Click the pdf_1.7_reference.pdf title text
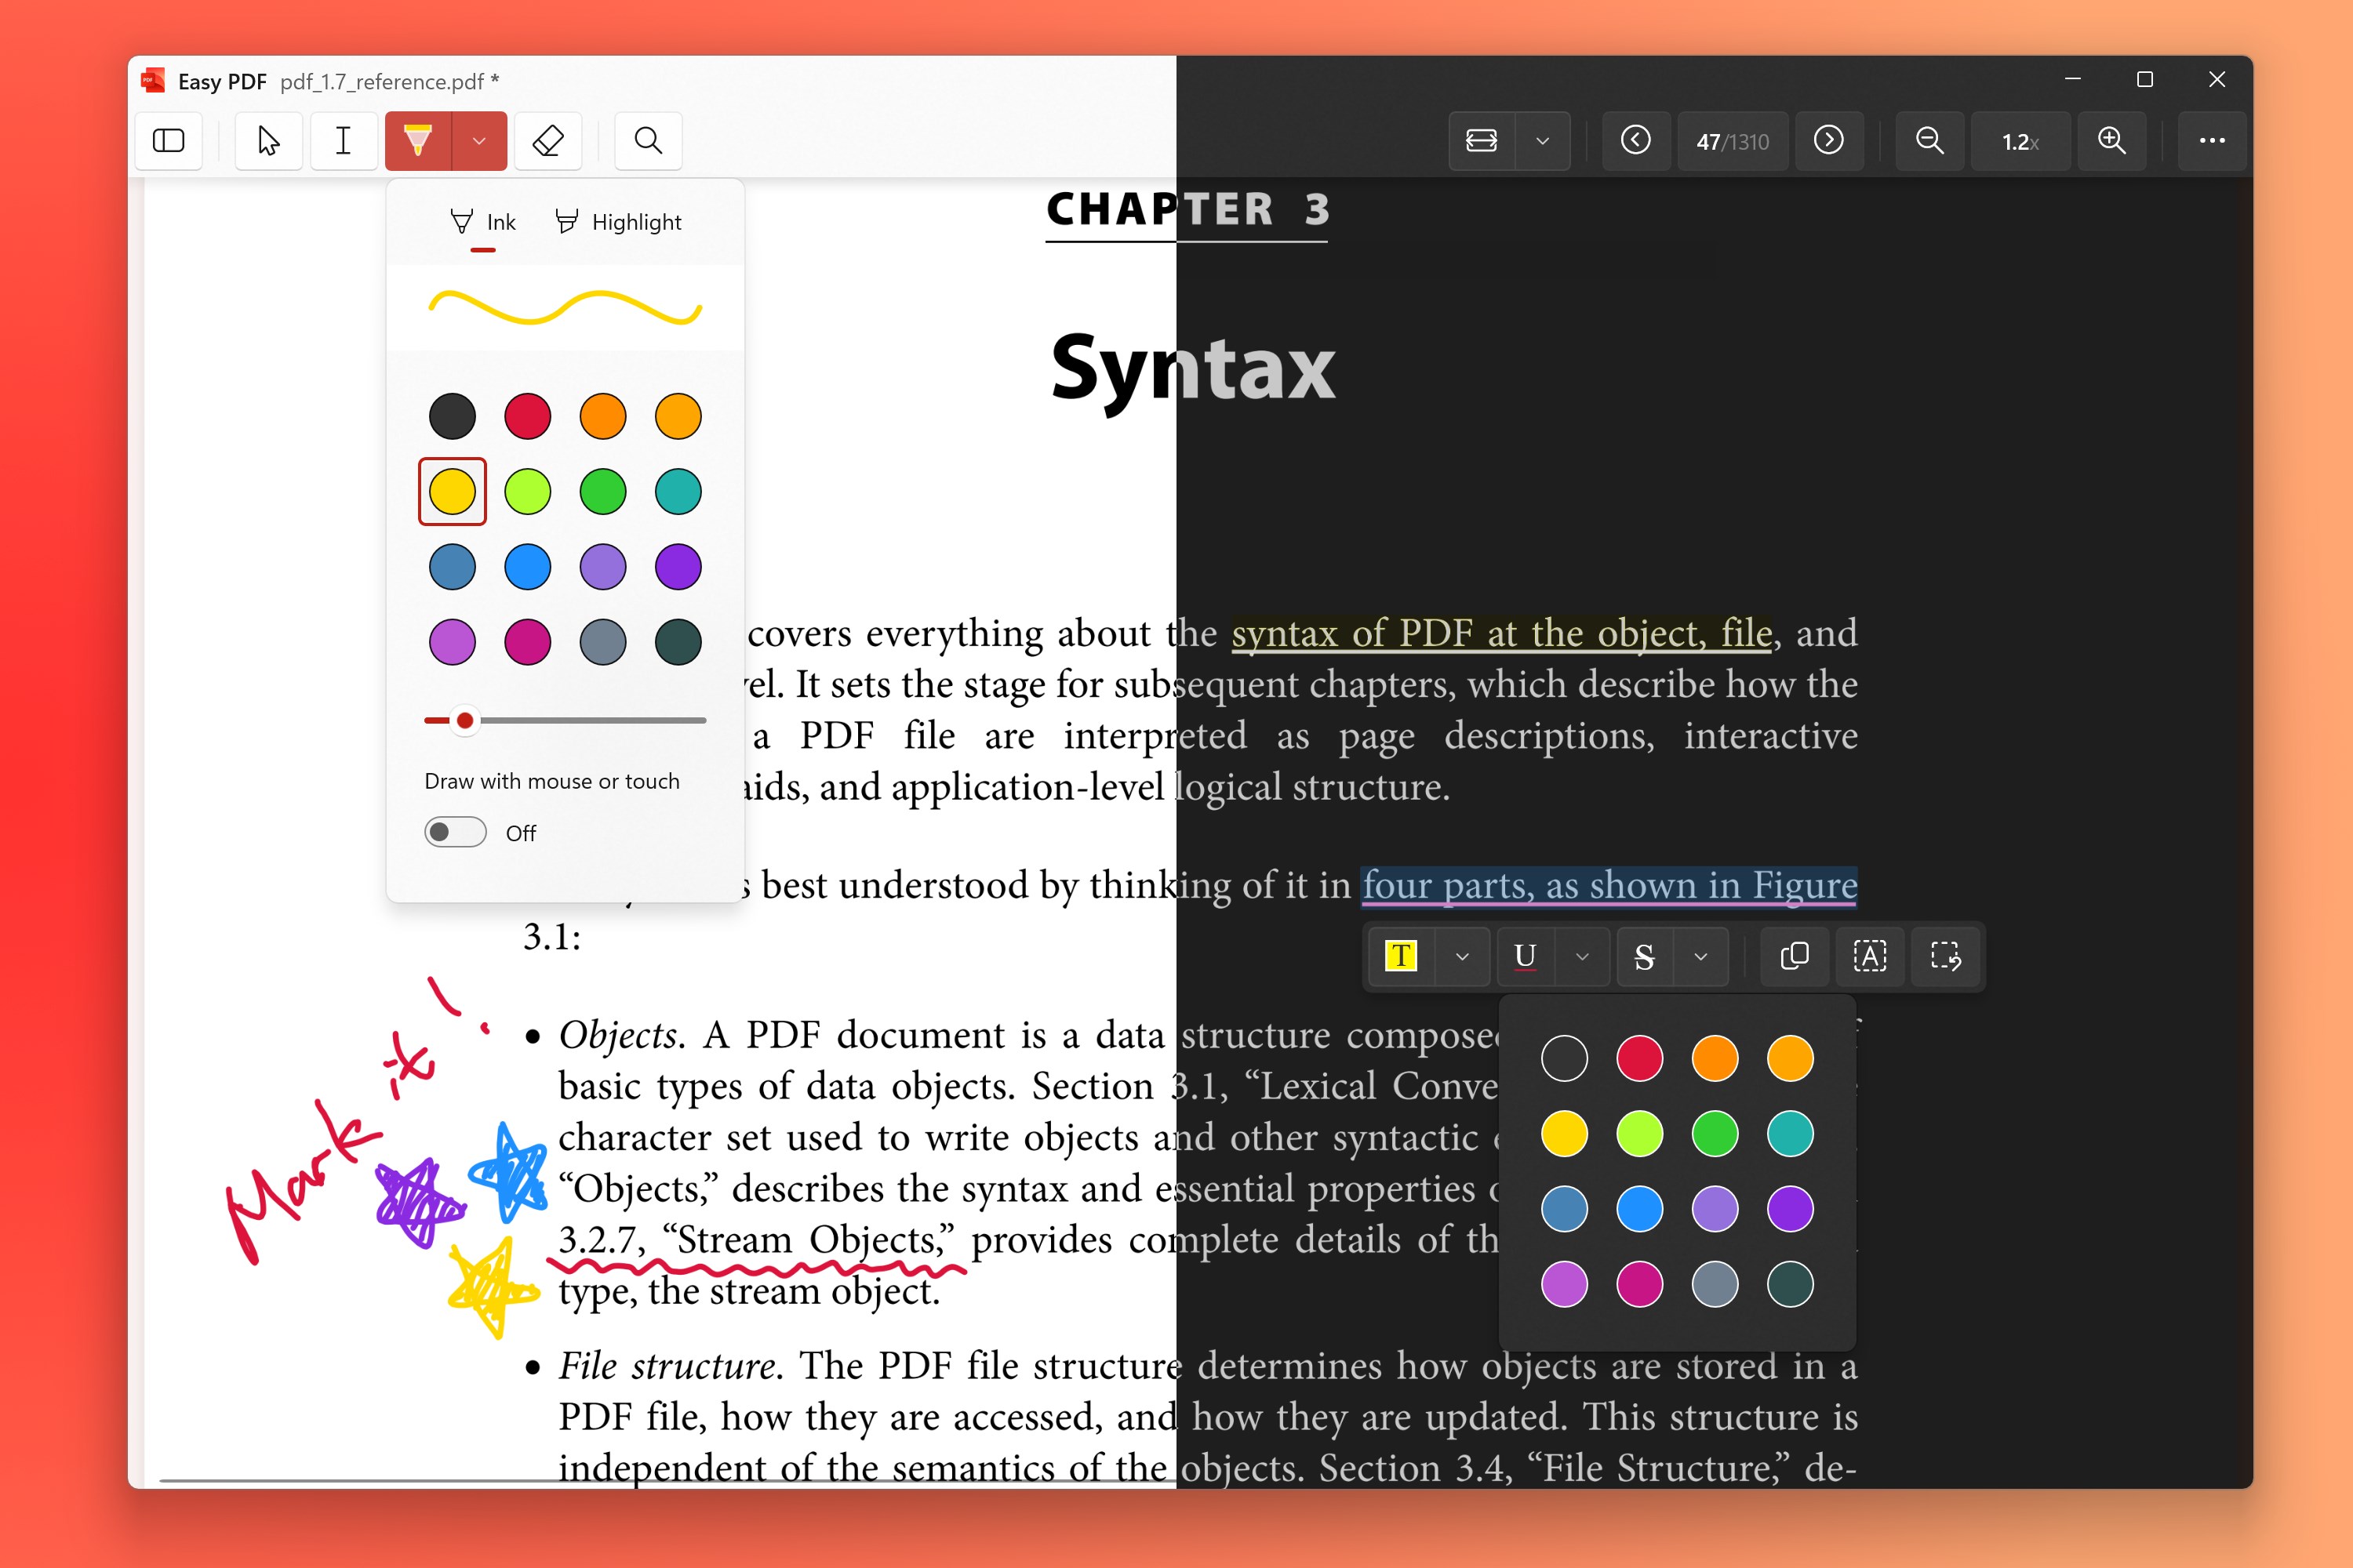Screen dimensions: 2353x1568 [389, 81]
